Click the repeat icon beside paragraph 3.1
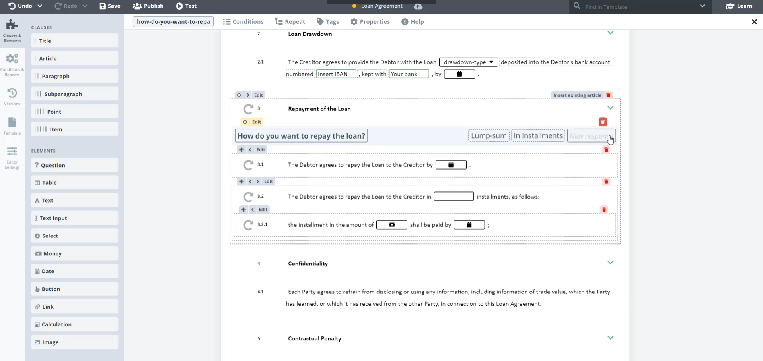763x361 pixels. (248, 165)
